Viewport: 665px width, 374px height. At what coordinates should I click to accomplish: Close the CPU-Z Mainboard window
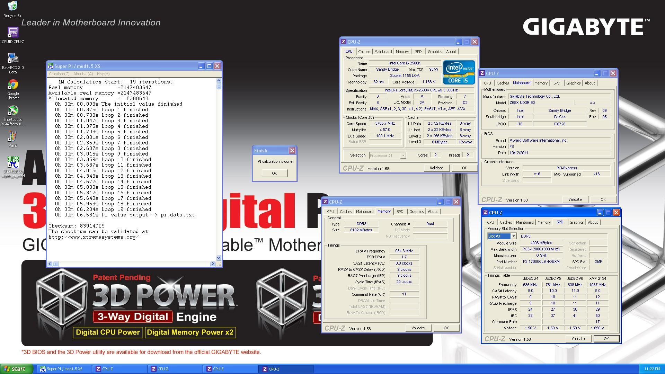tap(613, 73)
